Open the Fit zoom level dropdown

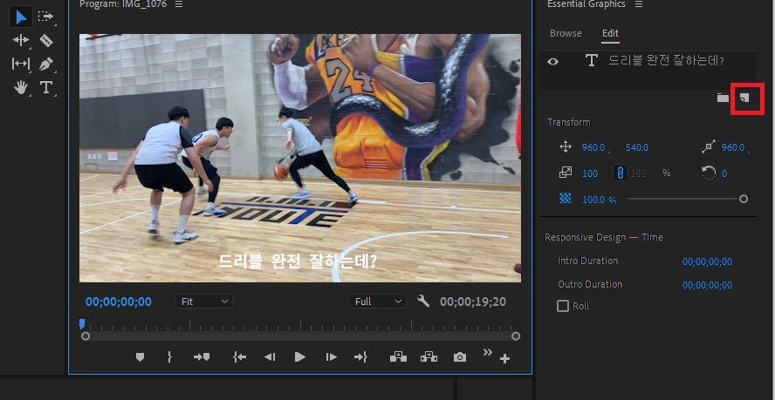(x=203, y=302)
